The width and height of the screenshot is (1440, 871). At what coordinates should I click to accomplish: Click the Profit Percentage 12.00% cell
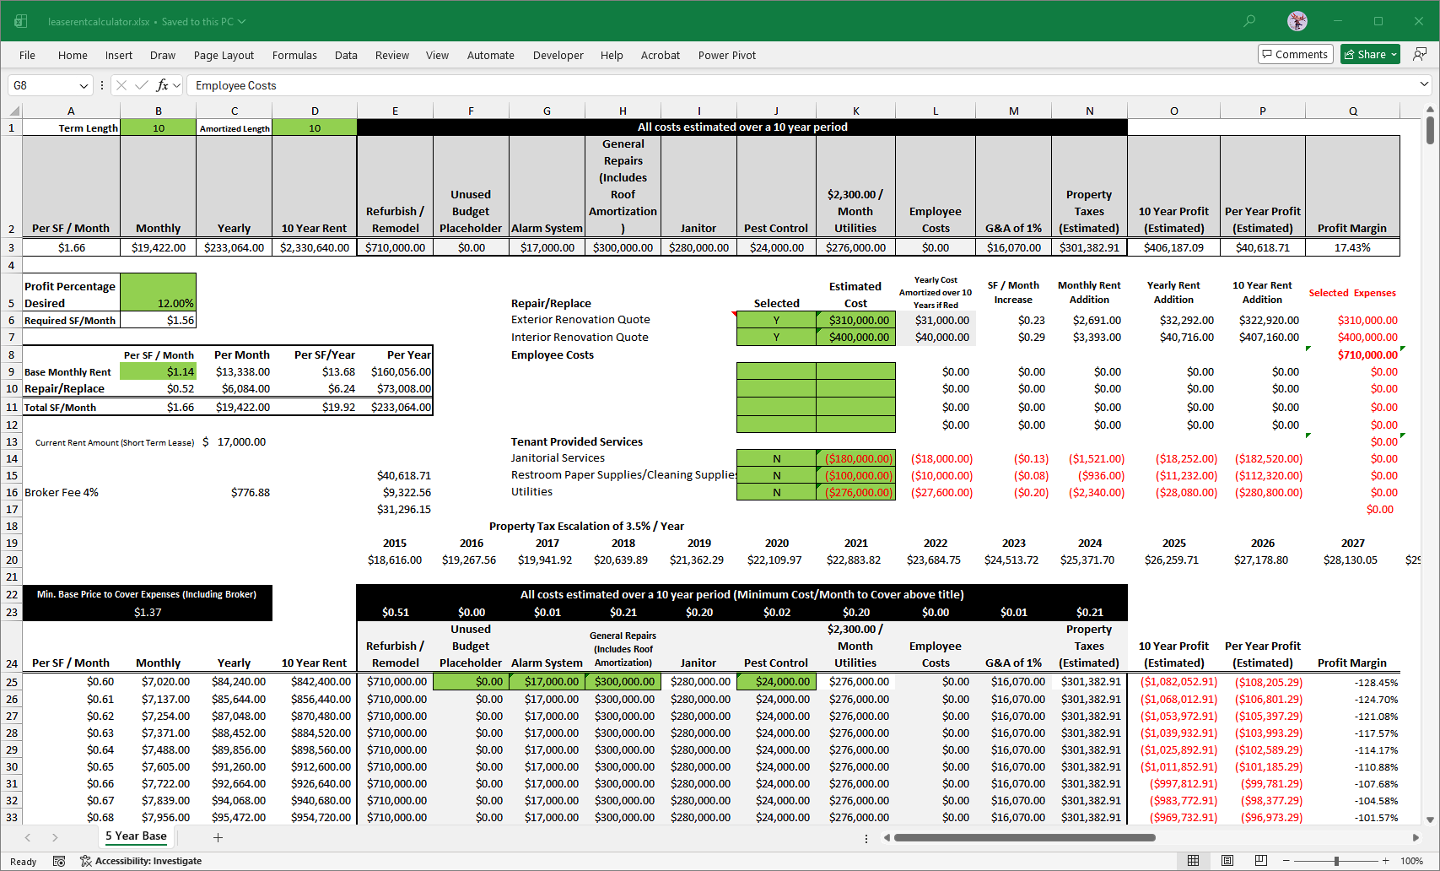click(x=158, y=294)
